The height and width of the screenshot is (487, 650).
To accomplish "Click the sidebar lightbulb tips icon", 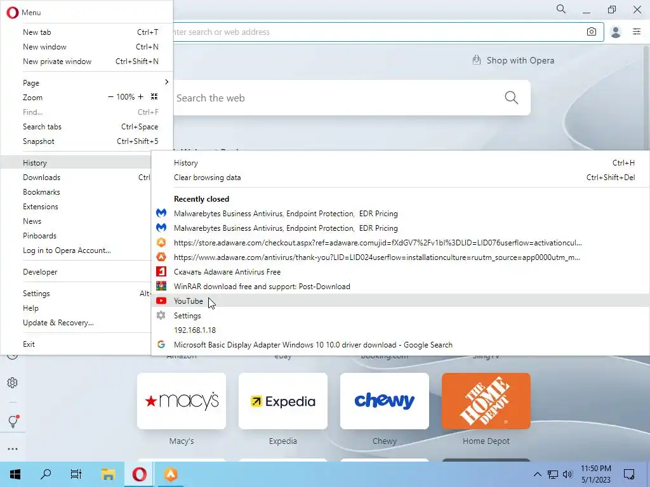I will point(13,422).
